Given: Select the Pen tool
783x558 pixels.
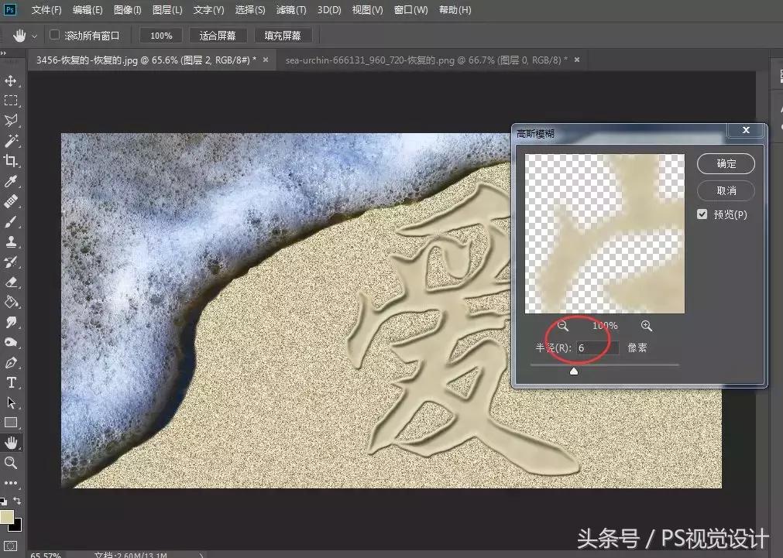Looking at the screenshot, I should click(11, 361).
